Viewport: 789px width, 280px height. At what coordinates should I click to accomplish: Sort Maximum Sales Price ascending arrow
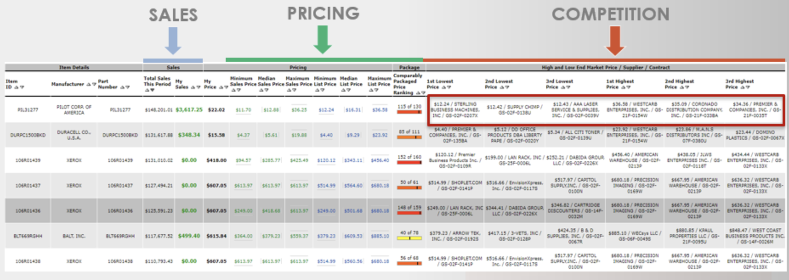tap(288, 90)
